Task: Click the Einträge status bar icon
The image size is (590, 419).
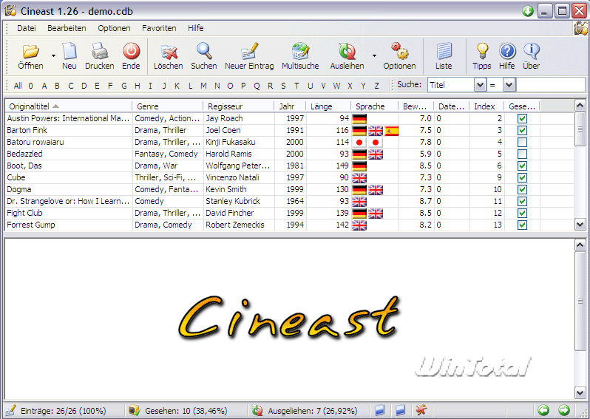Action: 10,410
